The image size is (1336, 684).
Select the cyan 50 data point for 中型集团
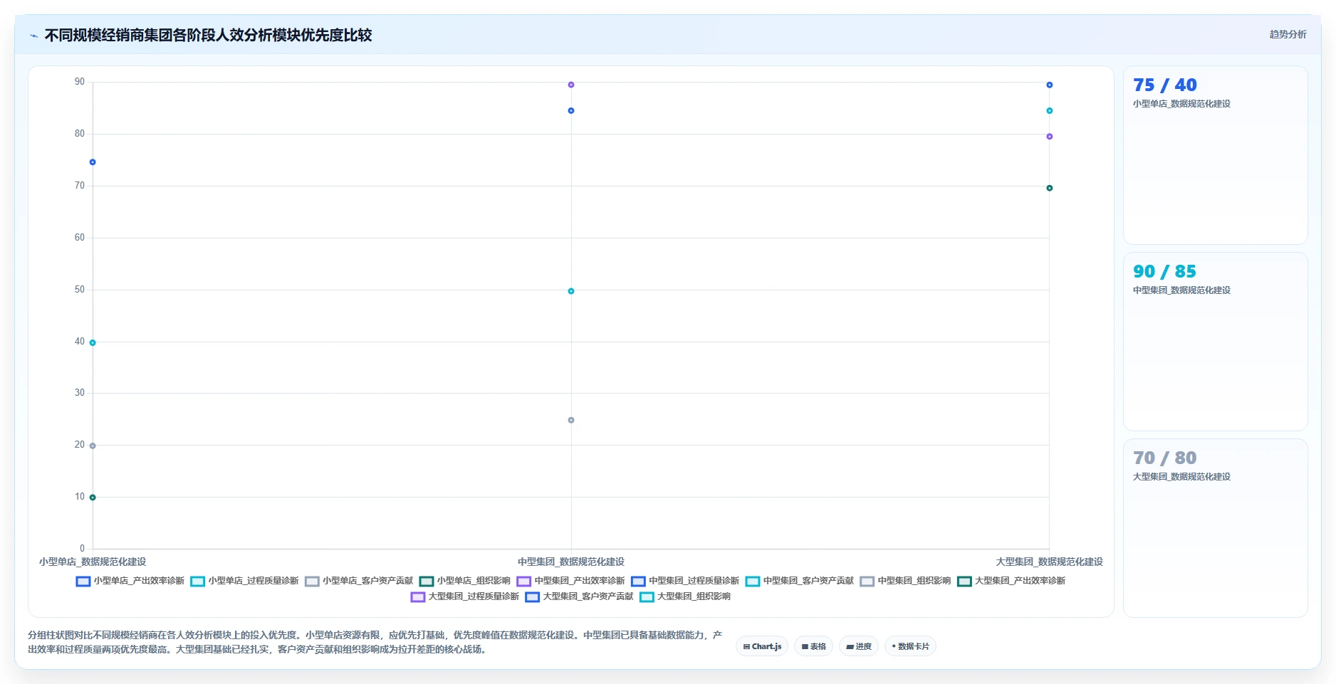coord(571,291)
